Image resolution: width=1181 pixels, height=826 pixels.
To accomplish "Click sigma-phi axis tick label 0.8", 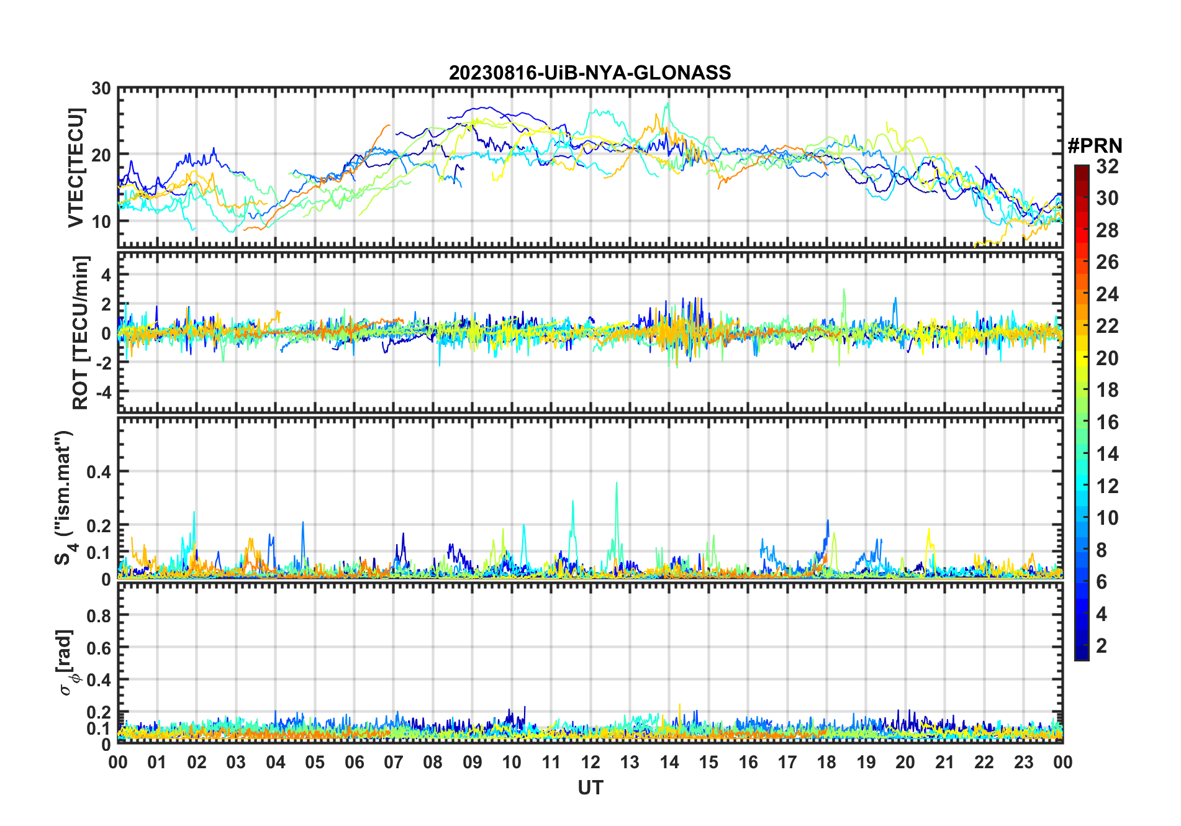I will coord(99,615).
